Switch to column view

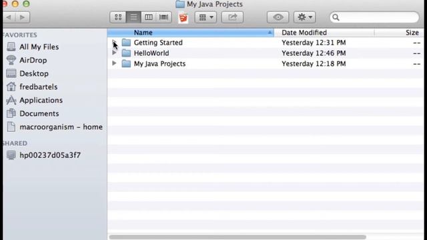point(148,17)
